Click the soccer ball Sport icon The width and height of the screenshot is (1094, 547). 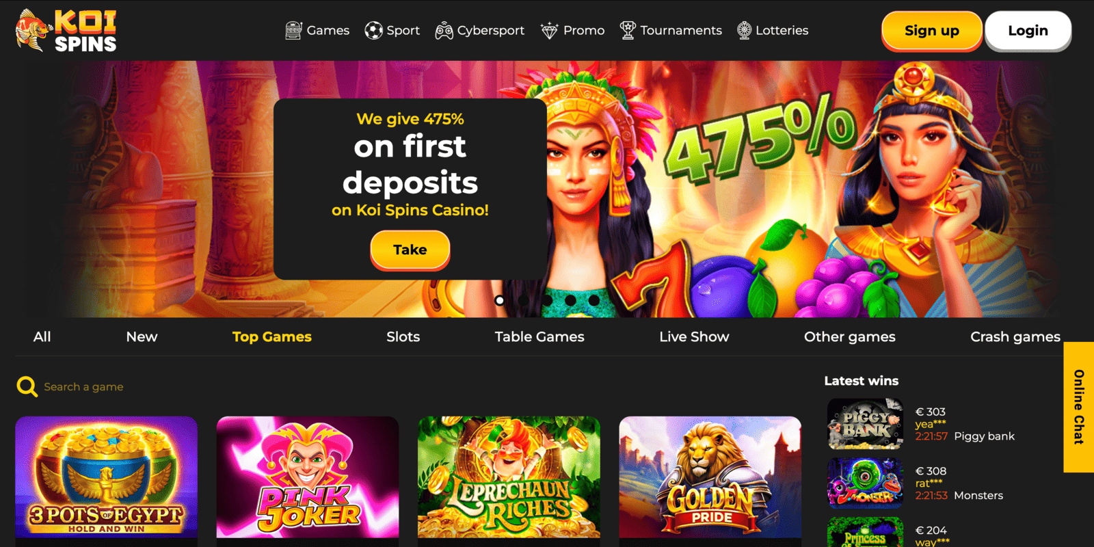373,31
